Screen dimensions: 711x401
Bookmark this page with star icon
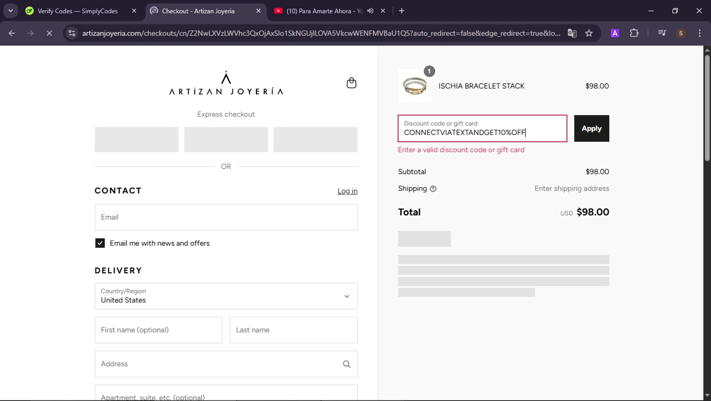coord(589,33)
